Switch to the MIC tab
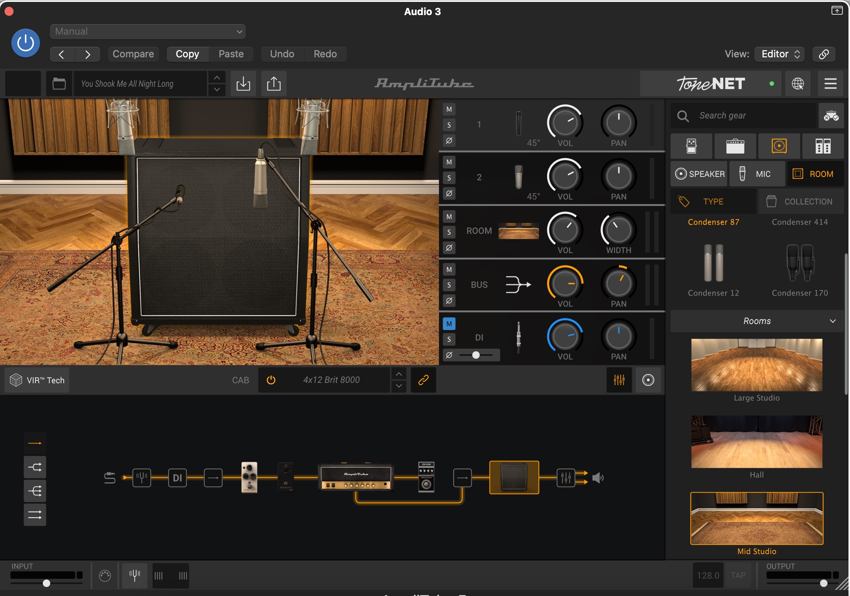Image resolution: width=850 pixels, height=596 pixels. [757, 174]
